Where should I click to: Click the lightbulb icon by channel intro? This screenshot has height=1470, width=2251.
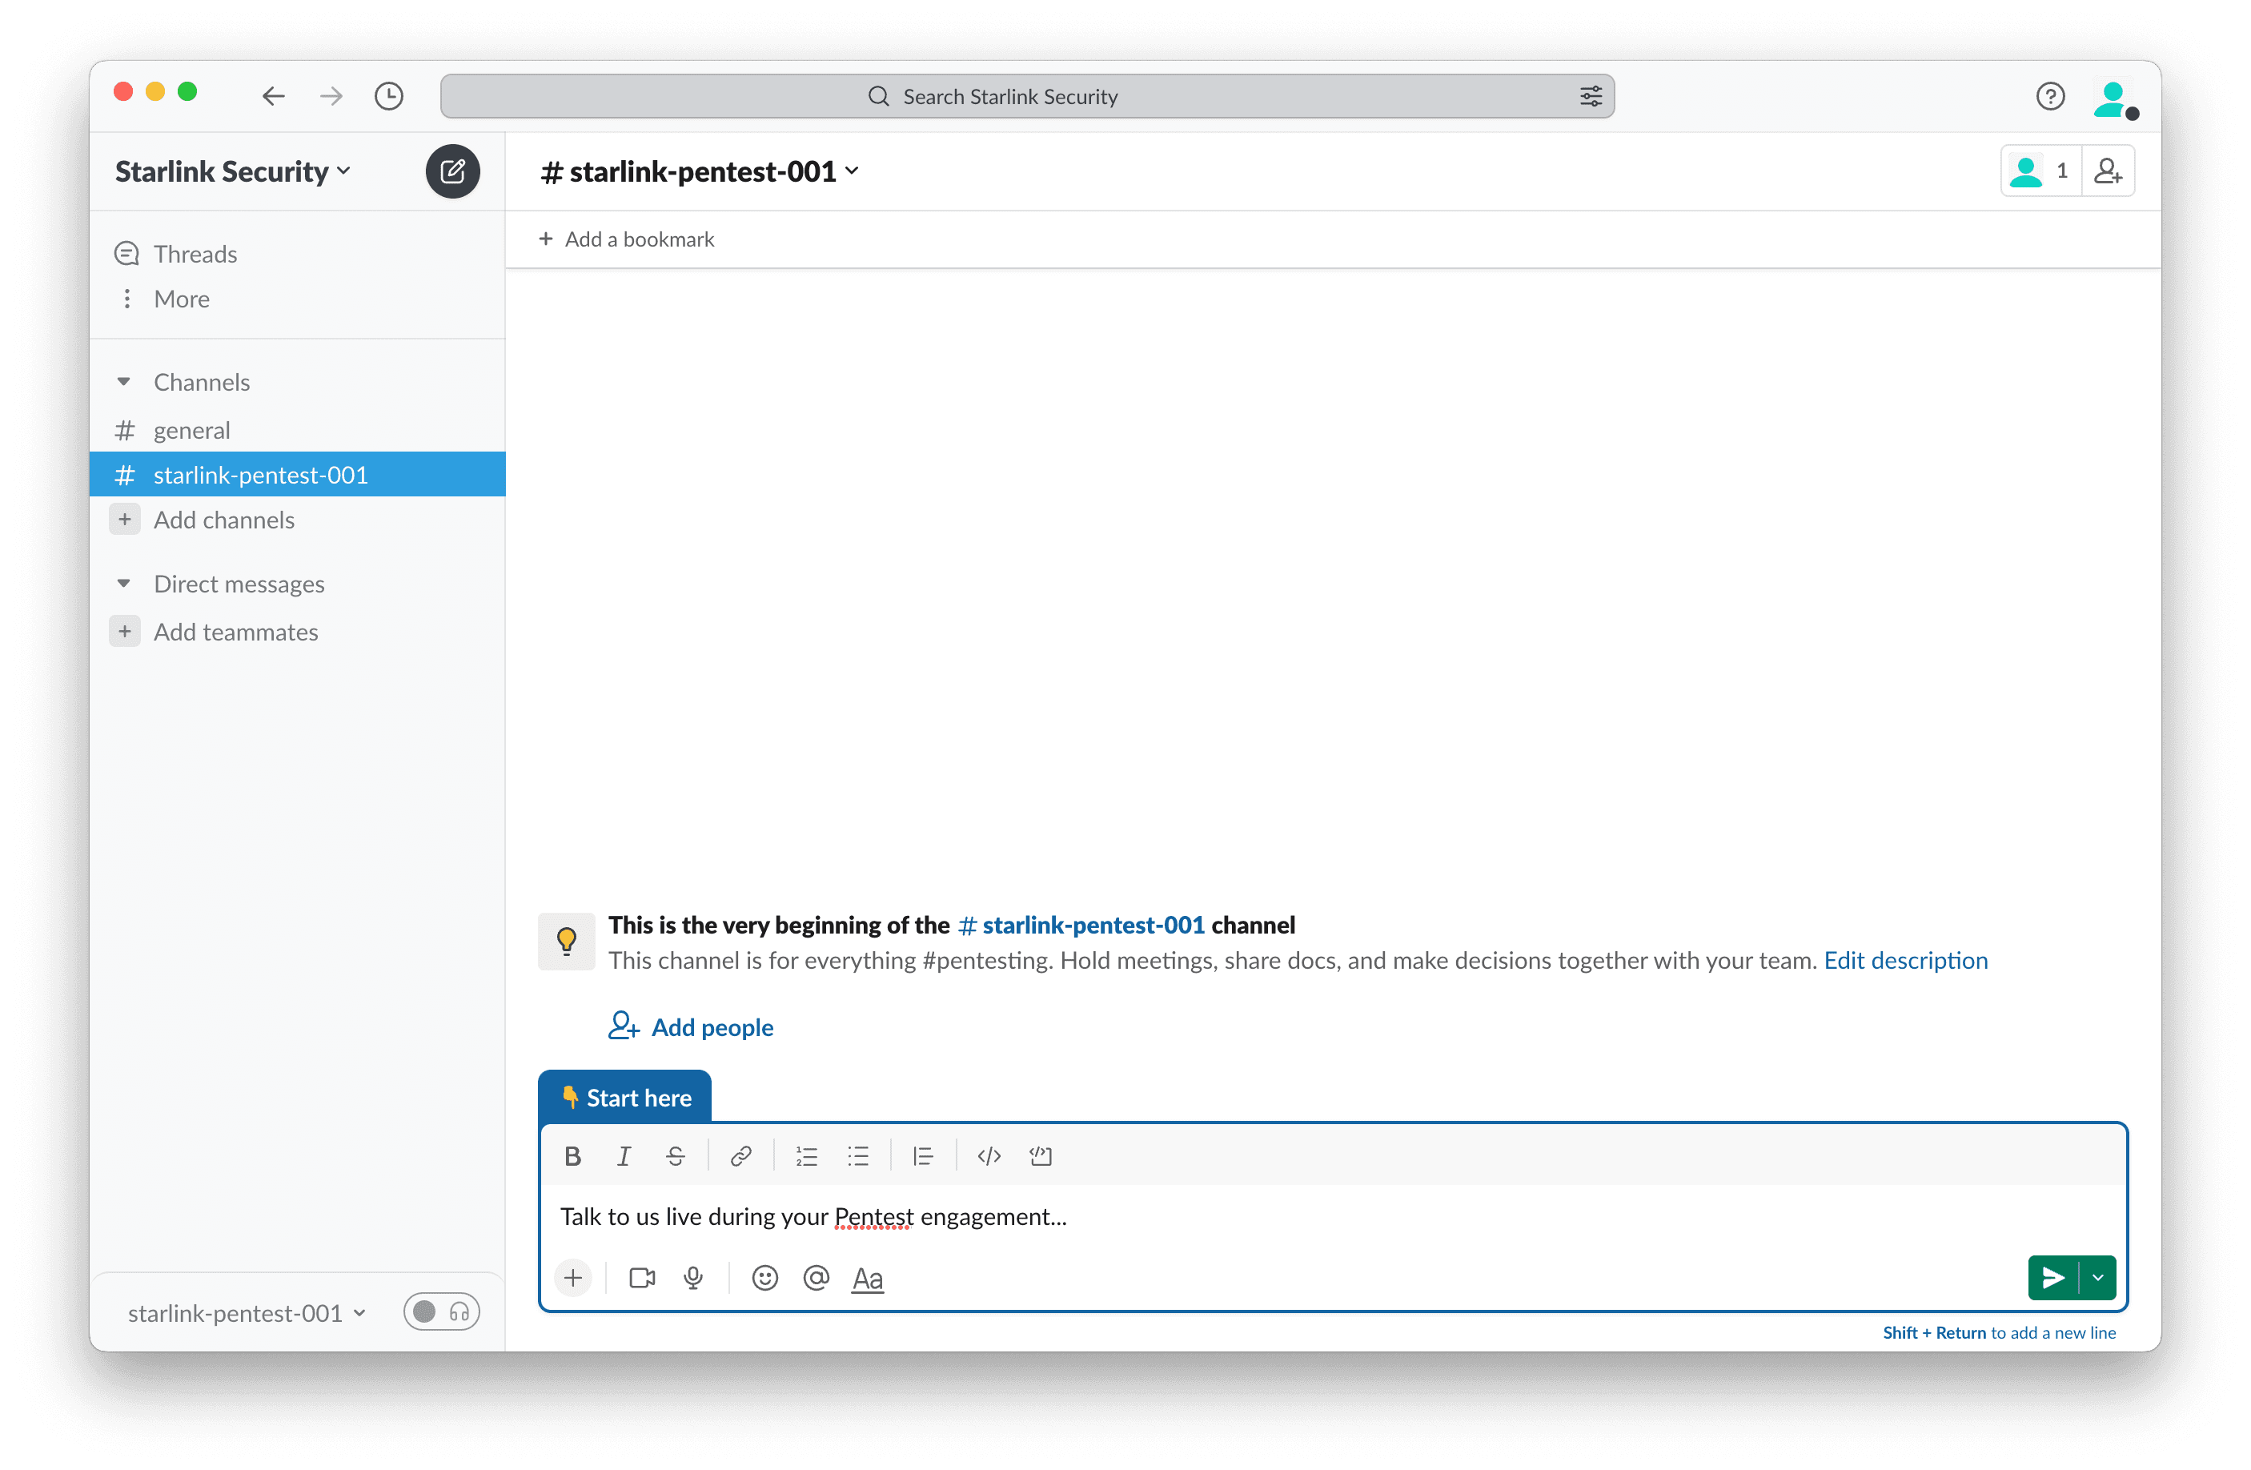[567, 942]
